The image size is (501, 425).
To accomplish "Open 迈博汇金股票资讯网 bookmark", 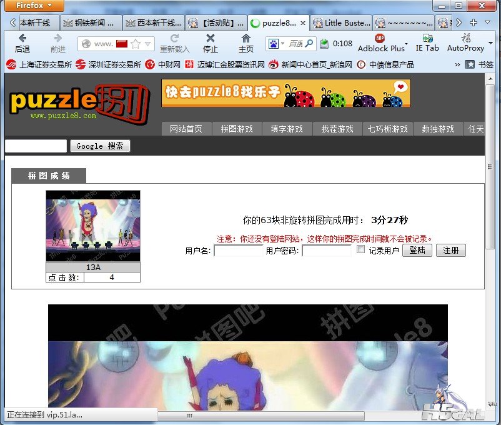I will tap(225, 65).
